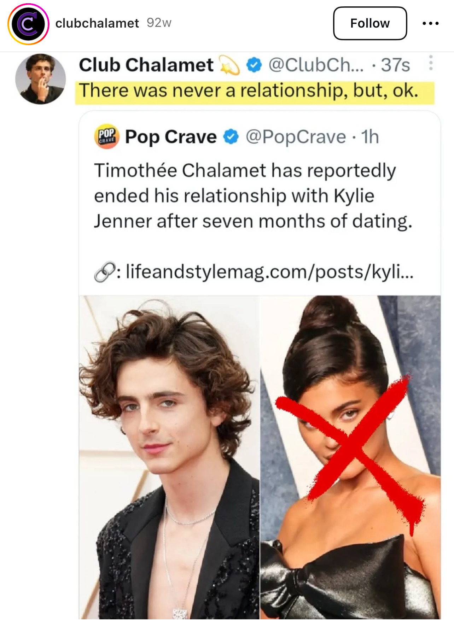Open the clubchalamet profile avatar

click(x=28, y=24)
